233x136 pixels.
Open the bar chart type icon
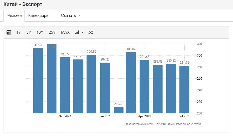(77, 32)
